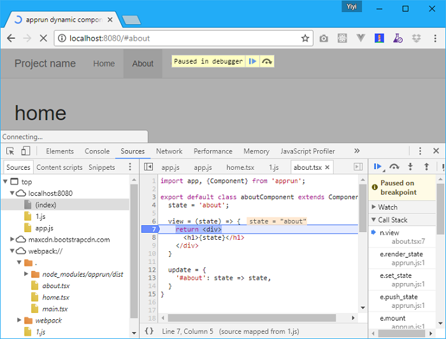Screen dimensions: 446x339
Task: Expand the maxcdn.bootstrapcdn.com node
Action: (13, 240)
